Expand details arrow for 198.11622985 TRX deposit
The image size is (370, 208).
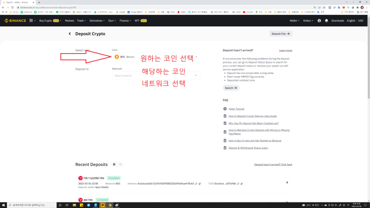[x=287, y=183]
